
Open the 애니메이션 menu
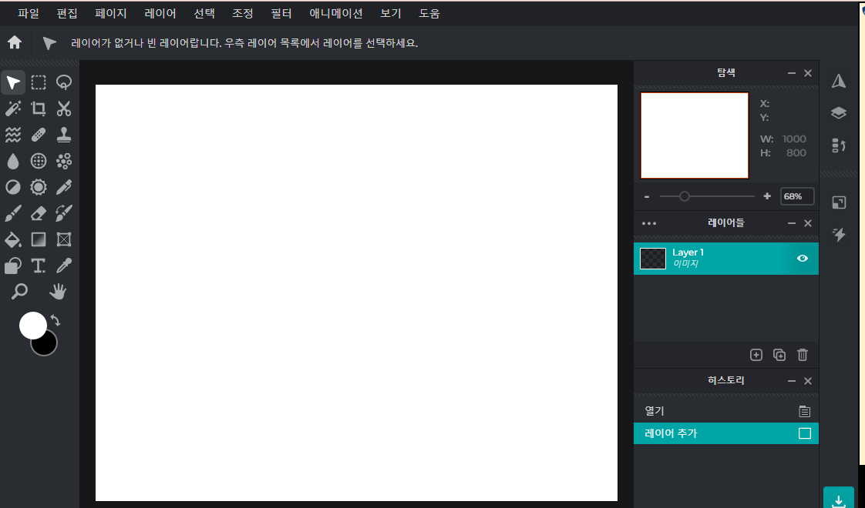tap(336, 14)
